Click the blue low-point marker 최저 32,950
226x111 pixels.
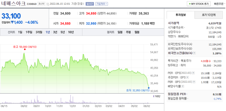point(149,88)
